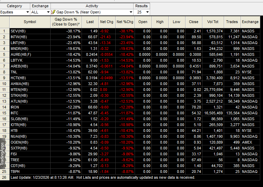
Task: Select the NUAI(HB) symbol cell
Action: 30,136
